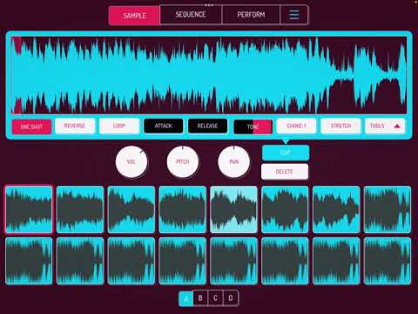This screenshot has height=314, width=418.
Task: Switch to the SEQUENCE tab
Action: pos(191,15)
